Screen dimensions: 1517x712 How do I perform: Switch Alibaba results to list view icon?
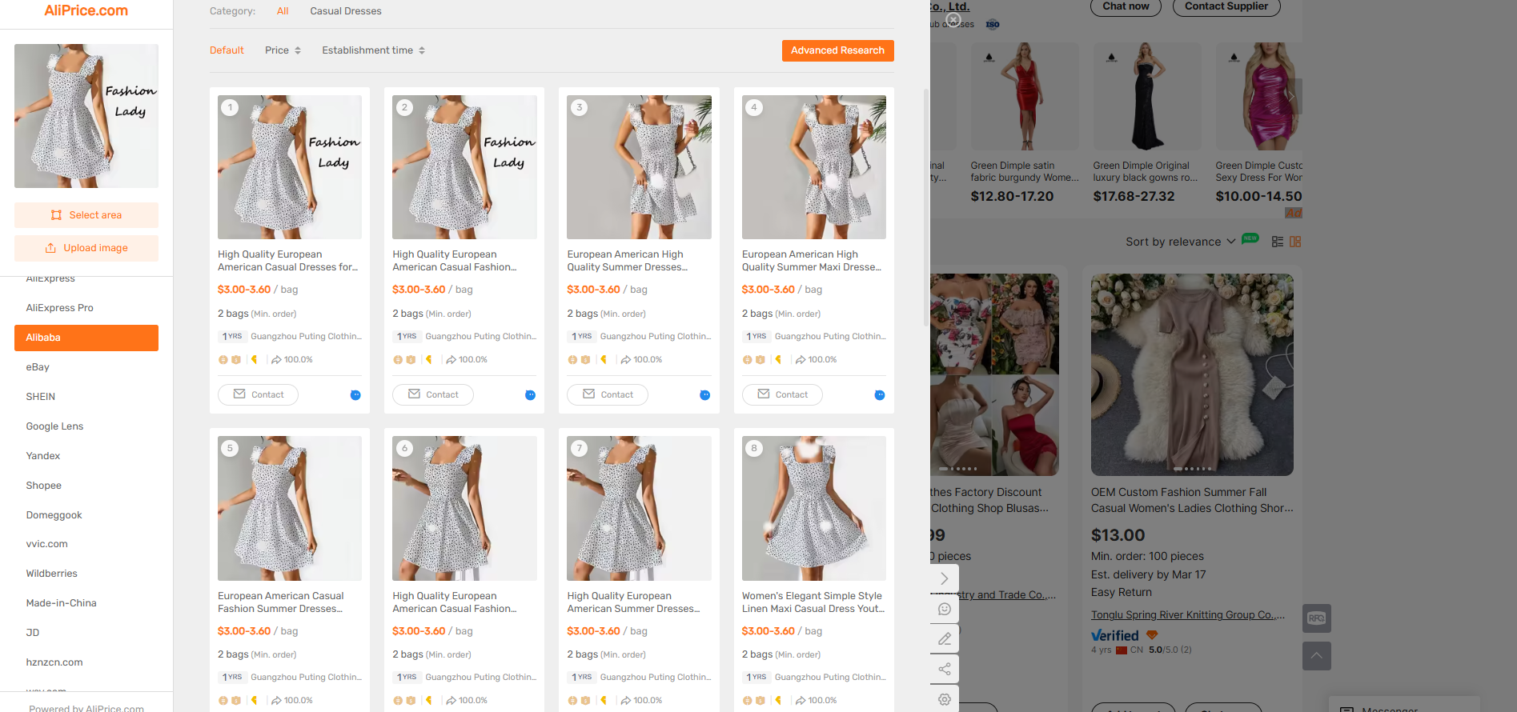click(1278, 242)
